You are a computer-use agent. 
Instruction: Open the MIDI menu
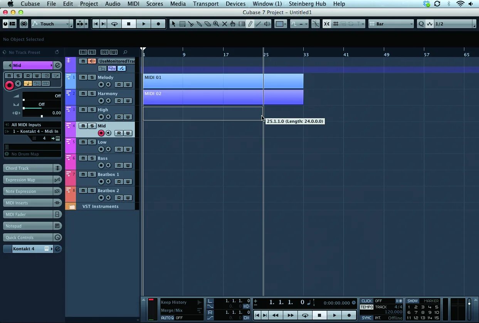click(x=133, y=4)
